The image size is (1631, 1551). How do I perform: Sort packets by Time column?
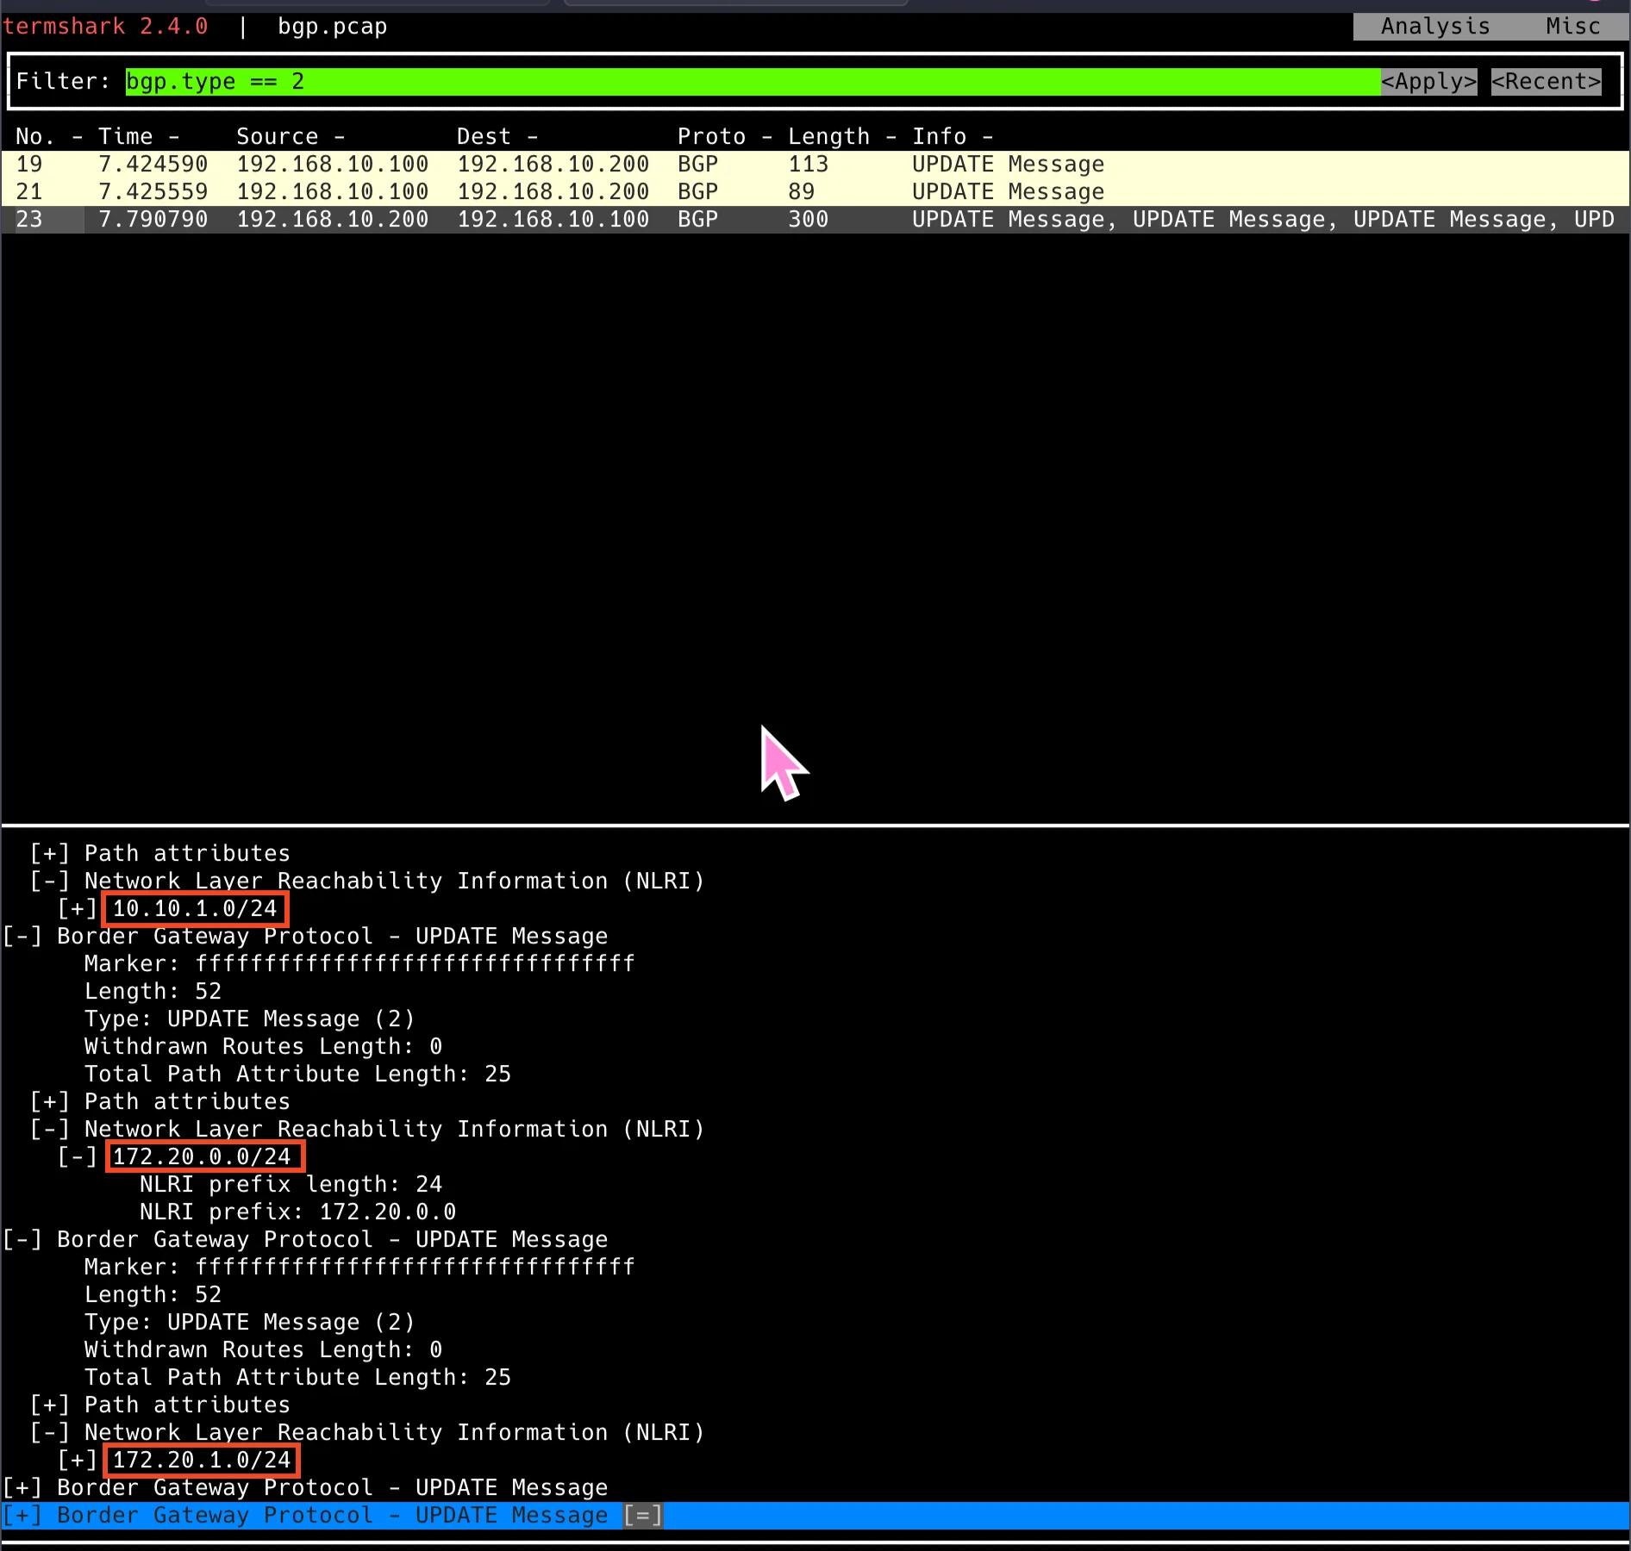coord(125,137)
